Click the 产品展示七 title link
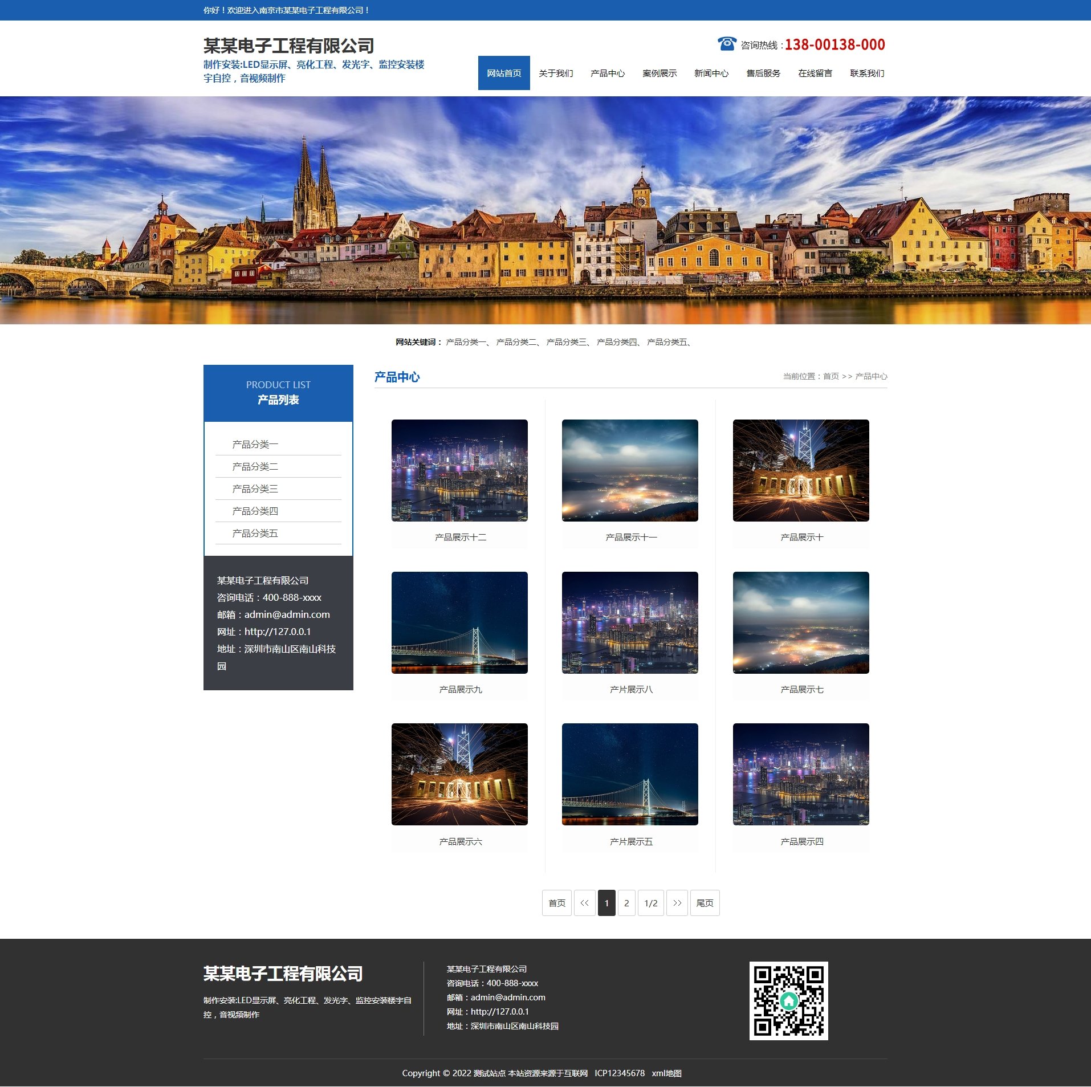 coord(801,689)
